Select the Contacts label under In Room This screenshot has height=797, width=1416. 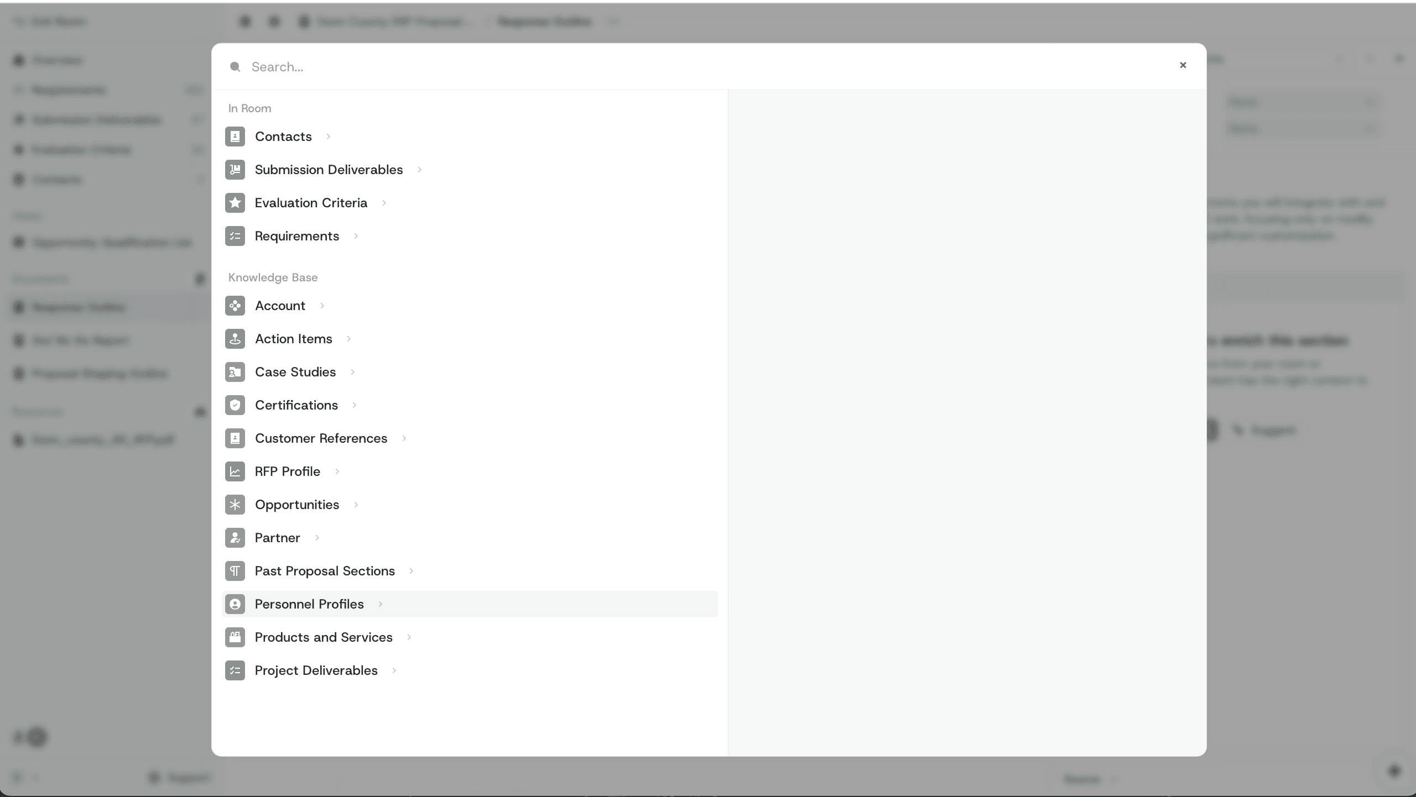tap(283, 137)
